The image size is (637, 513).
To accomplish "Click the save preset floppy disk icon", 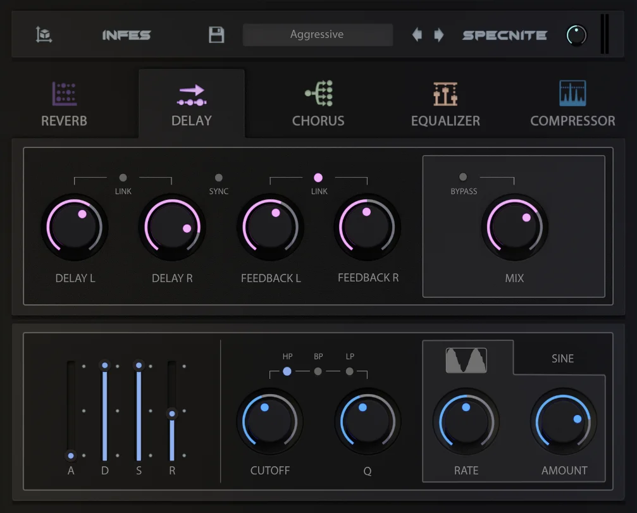I will coord(216,35).
